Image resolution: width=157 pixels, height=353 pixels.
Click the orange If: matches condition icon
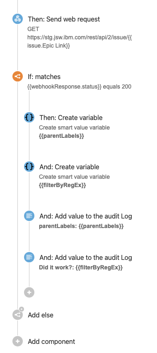pyautogui.click(x=17, y=77)
